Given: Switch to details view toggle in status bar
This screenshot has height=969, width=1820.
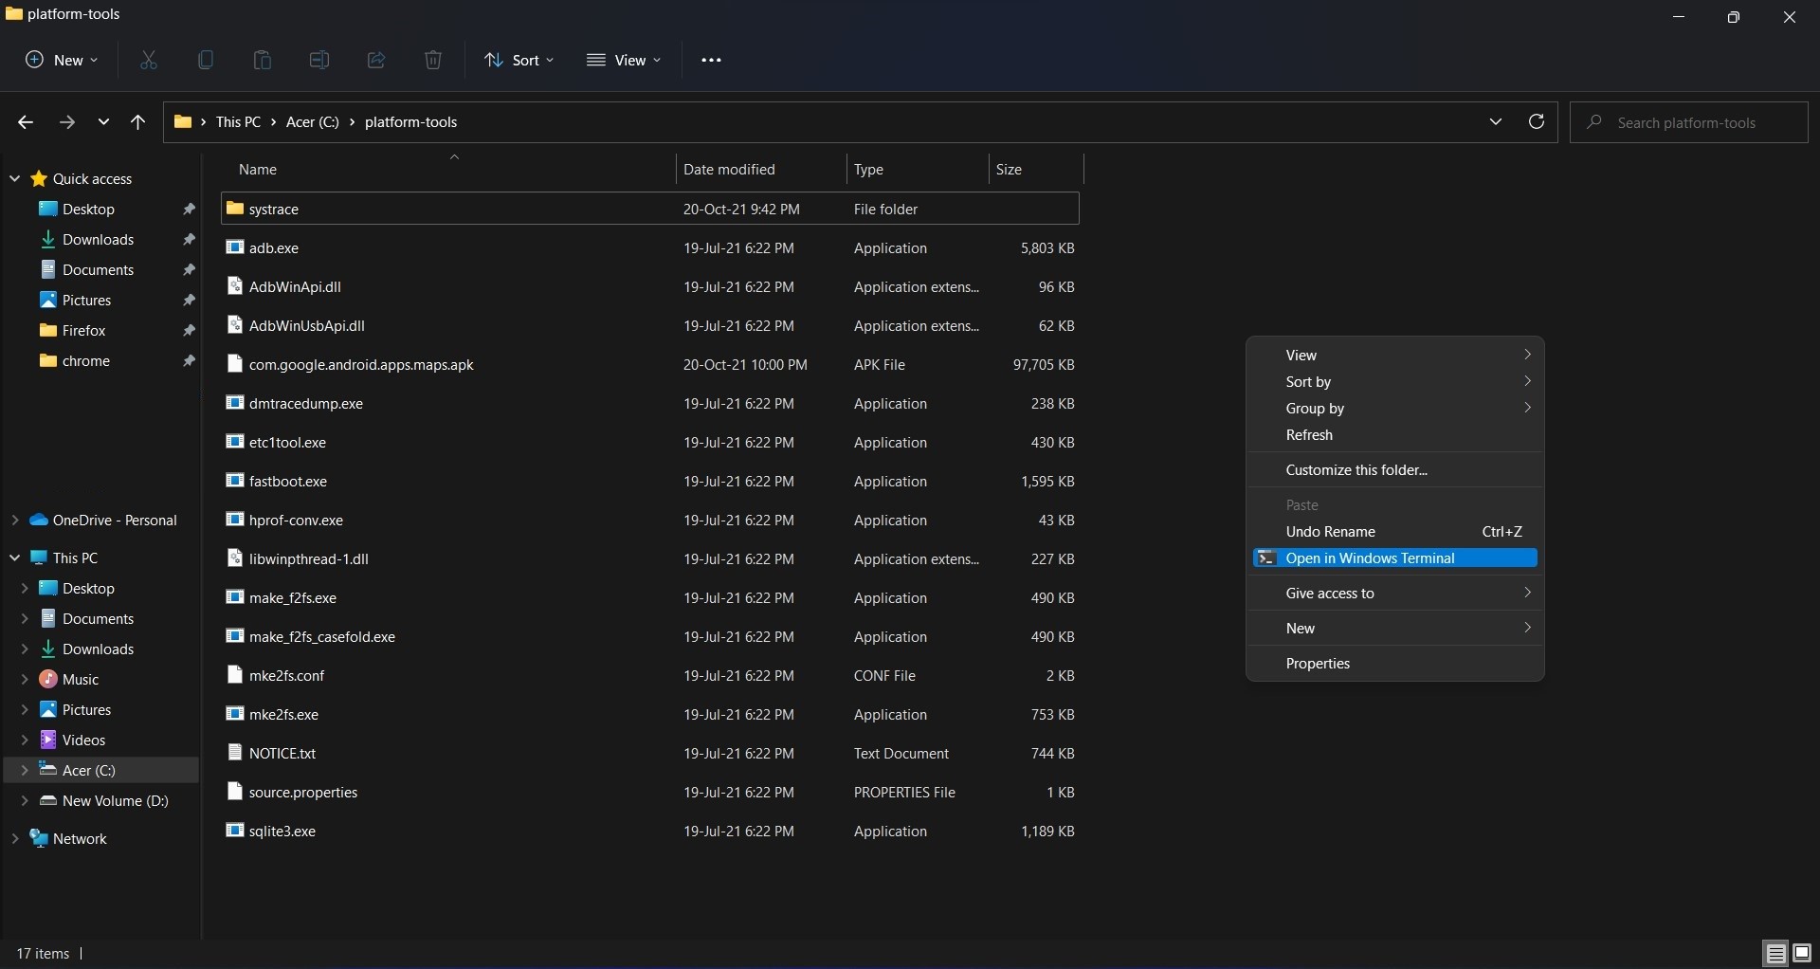Looking at the screenshot, I should click(1775, 953).
